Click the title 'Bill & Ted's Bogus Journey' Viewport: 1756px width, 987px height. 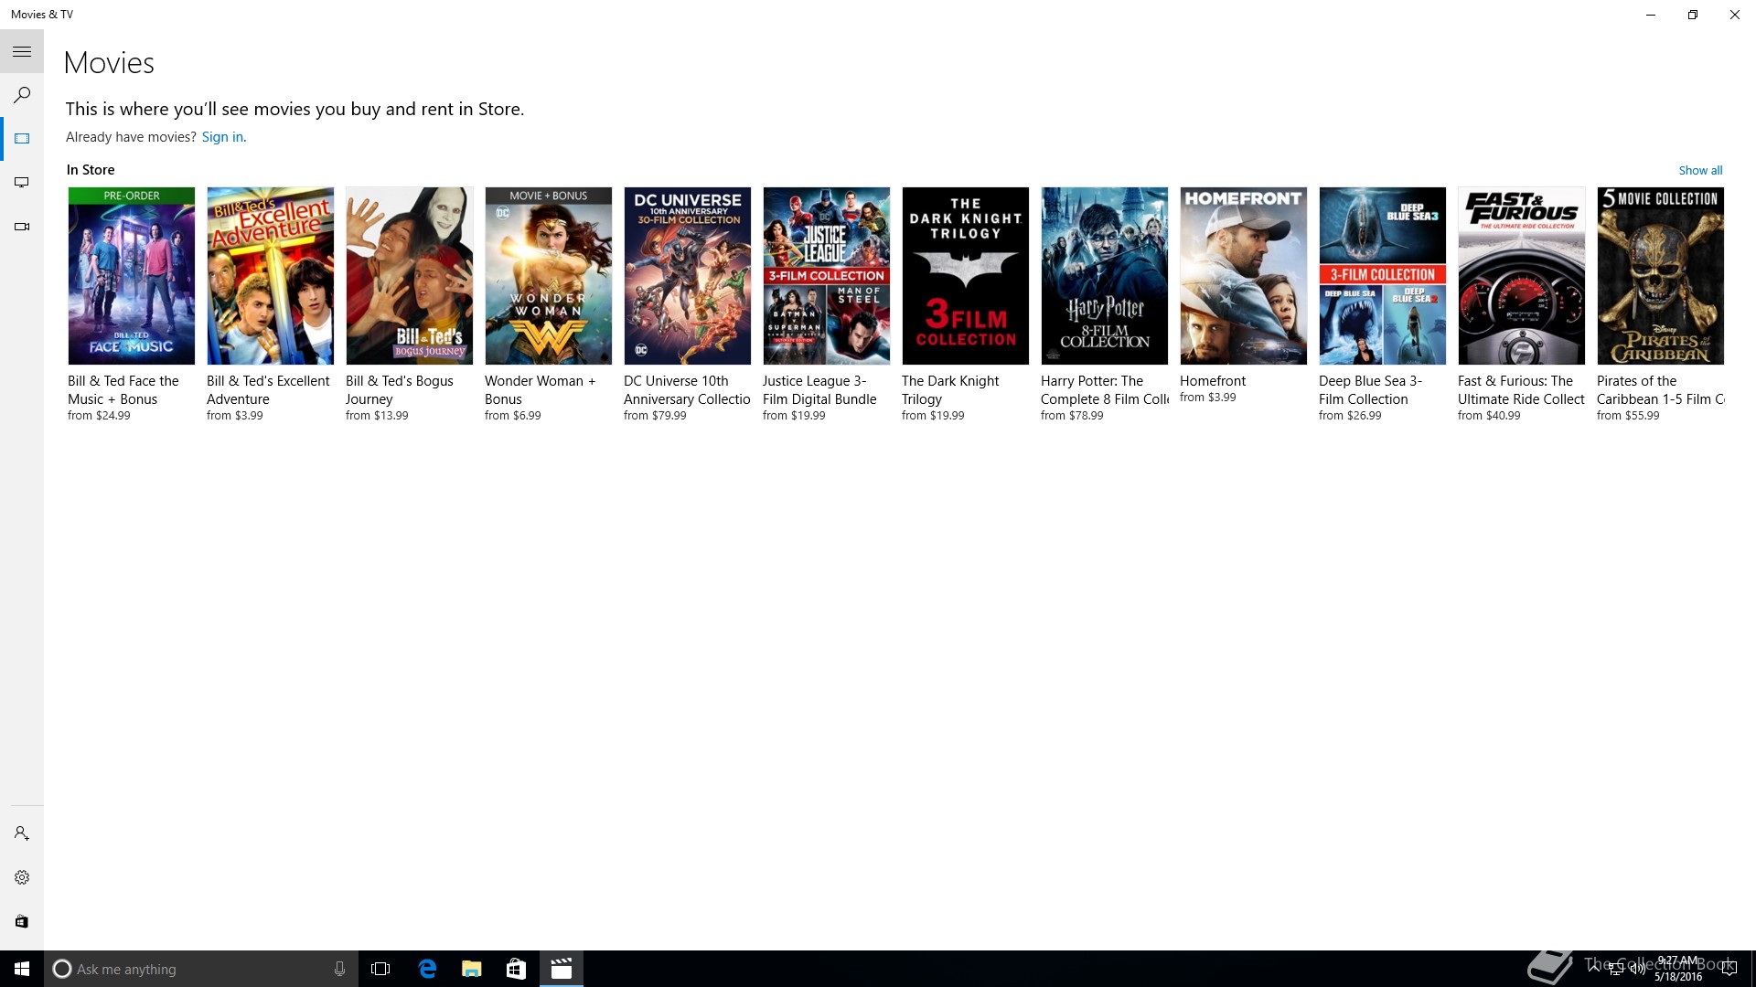tap(400, 390)
